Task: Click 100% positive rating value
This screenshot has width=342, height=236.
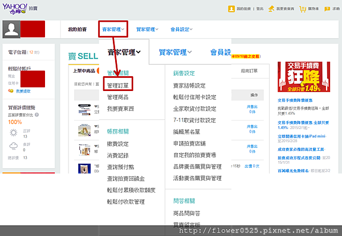Action: click(15, 122)
